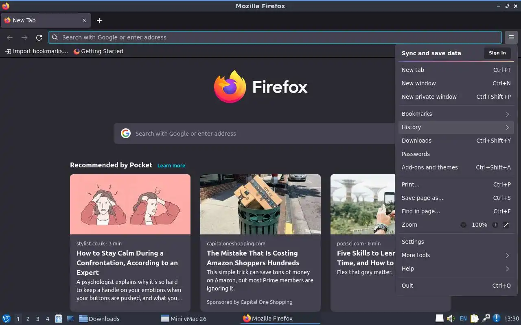The height and width of the screenshot is (325, 521).
Task: Zoom out using the minus button
Action: 463,225
